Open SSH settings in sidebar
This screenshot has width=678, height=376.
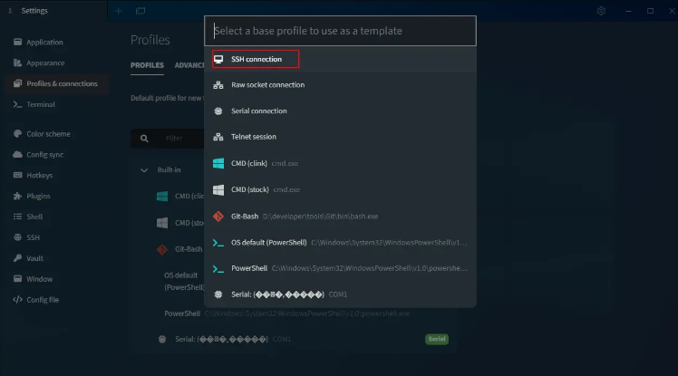coord(56,237)
